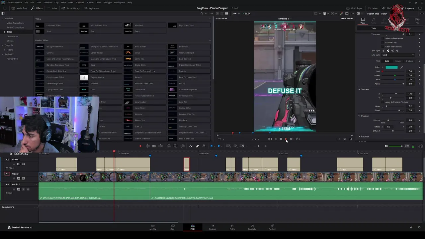
Task: Open the Inspector Video tab
Action: 363,21
